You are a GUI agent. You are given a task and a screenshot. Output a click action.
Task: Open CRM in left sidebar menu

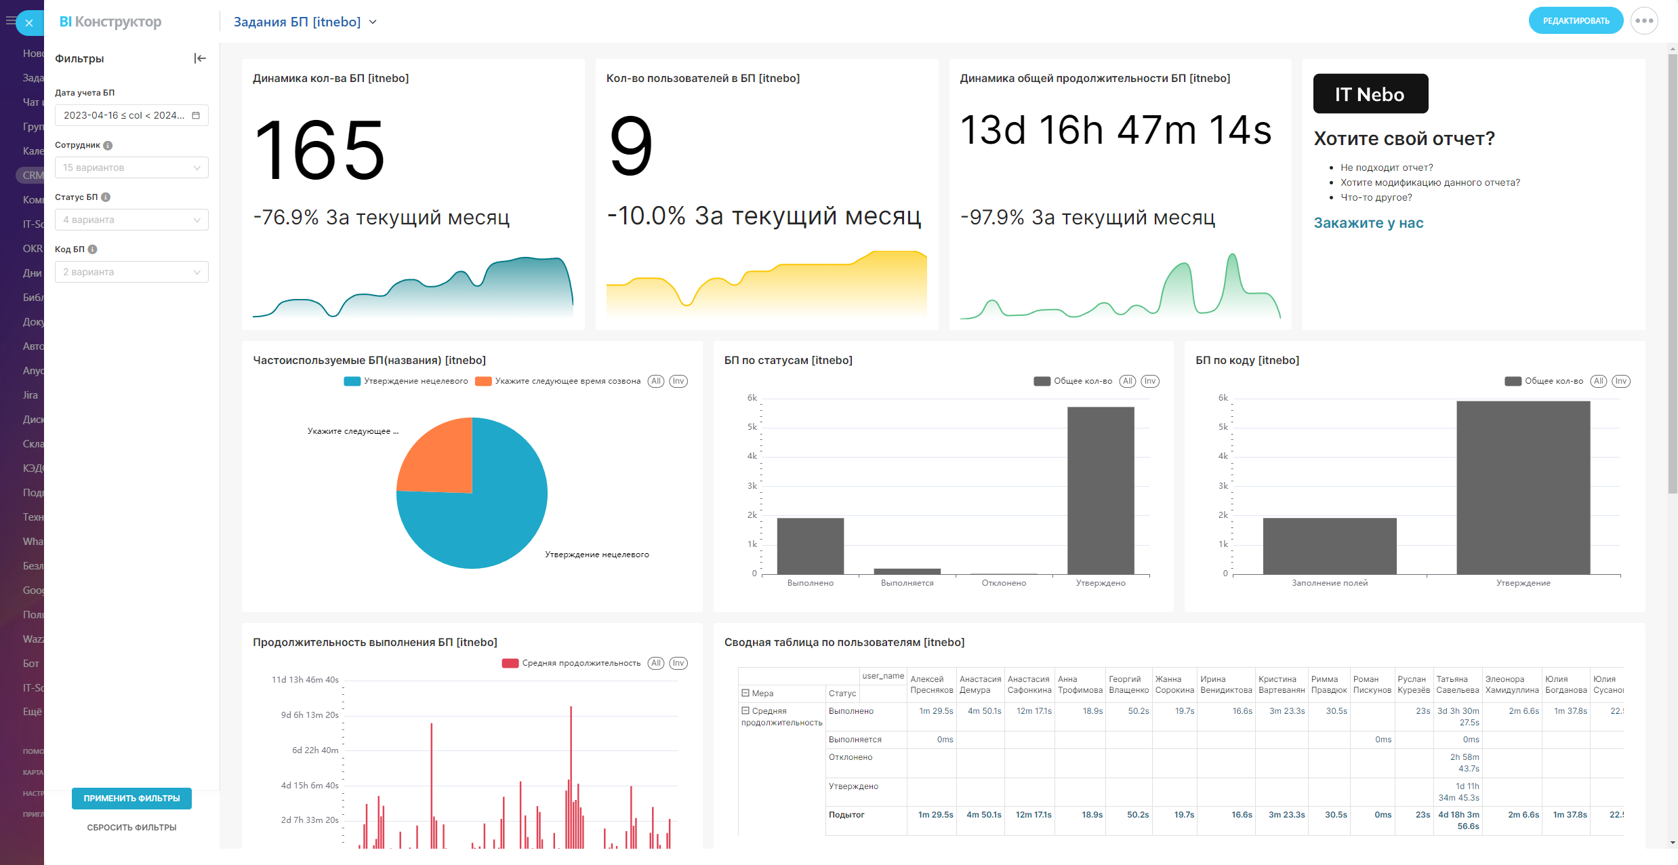coord(32,175)
